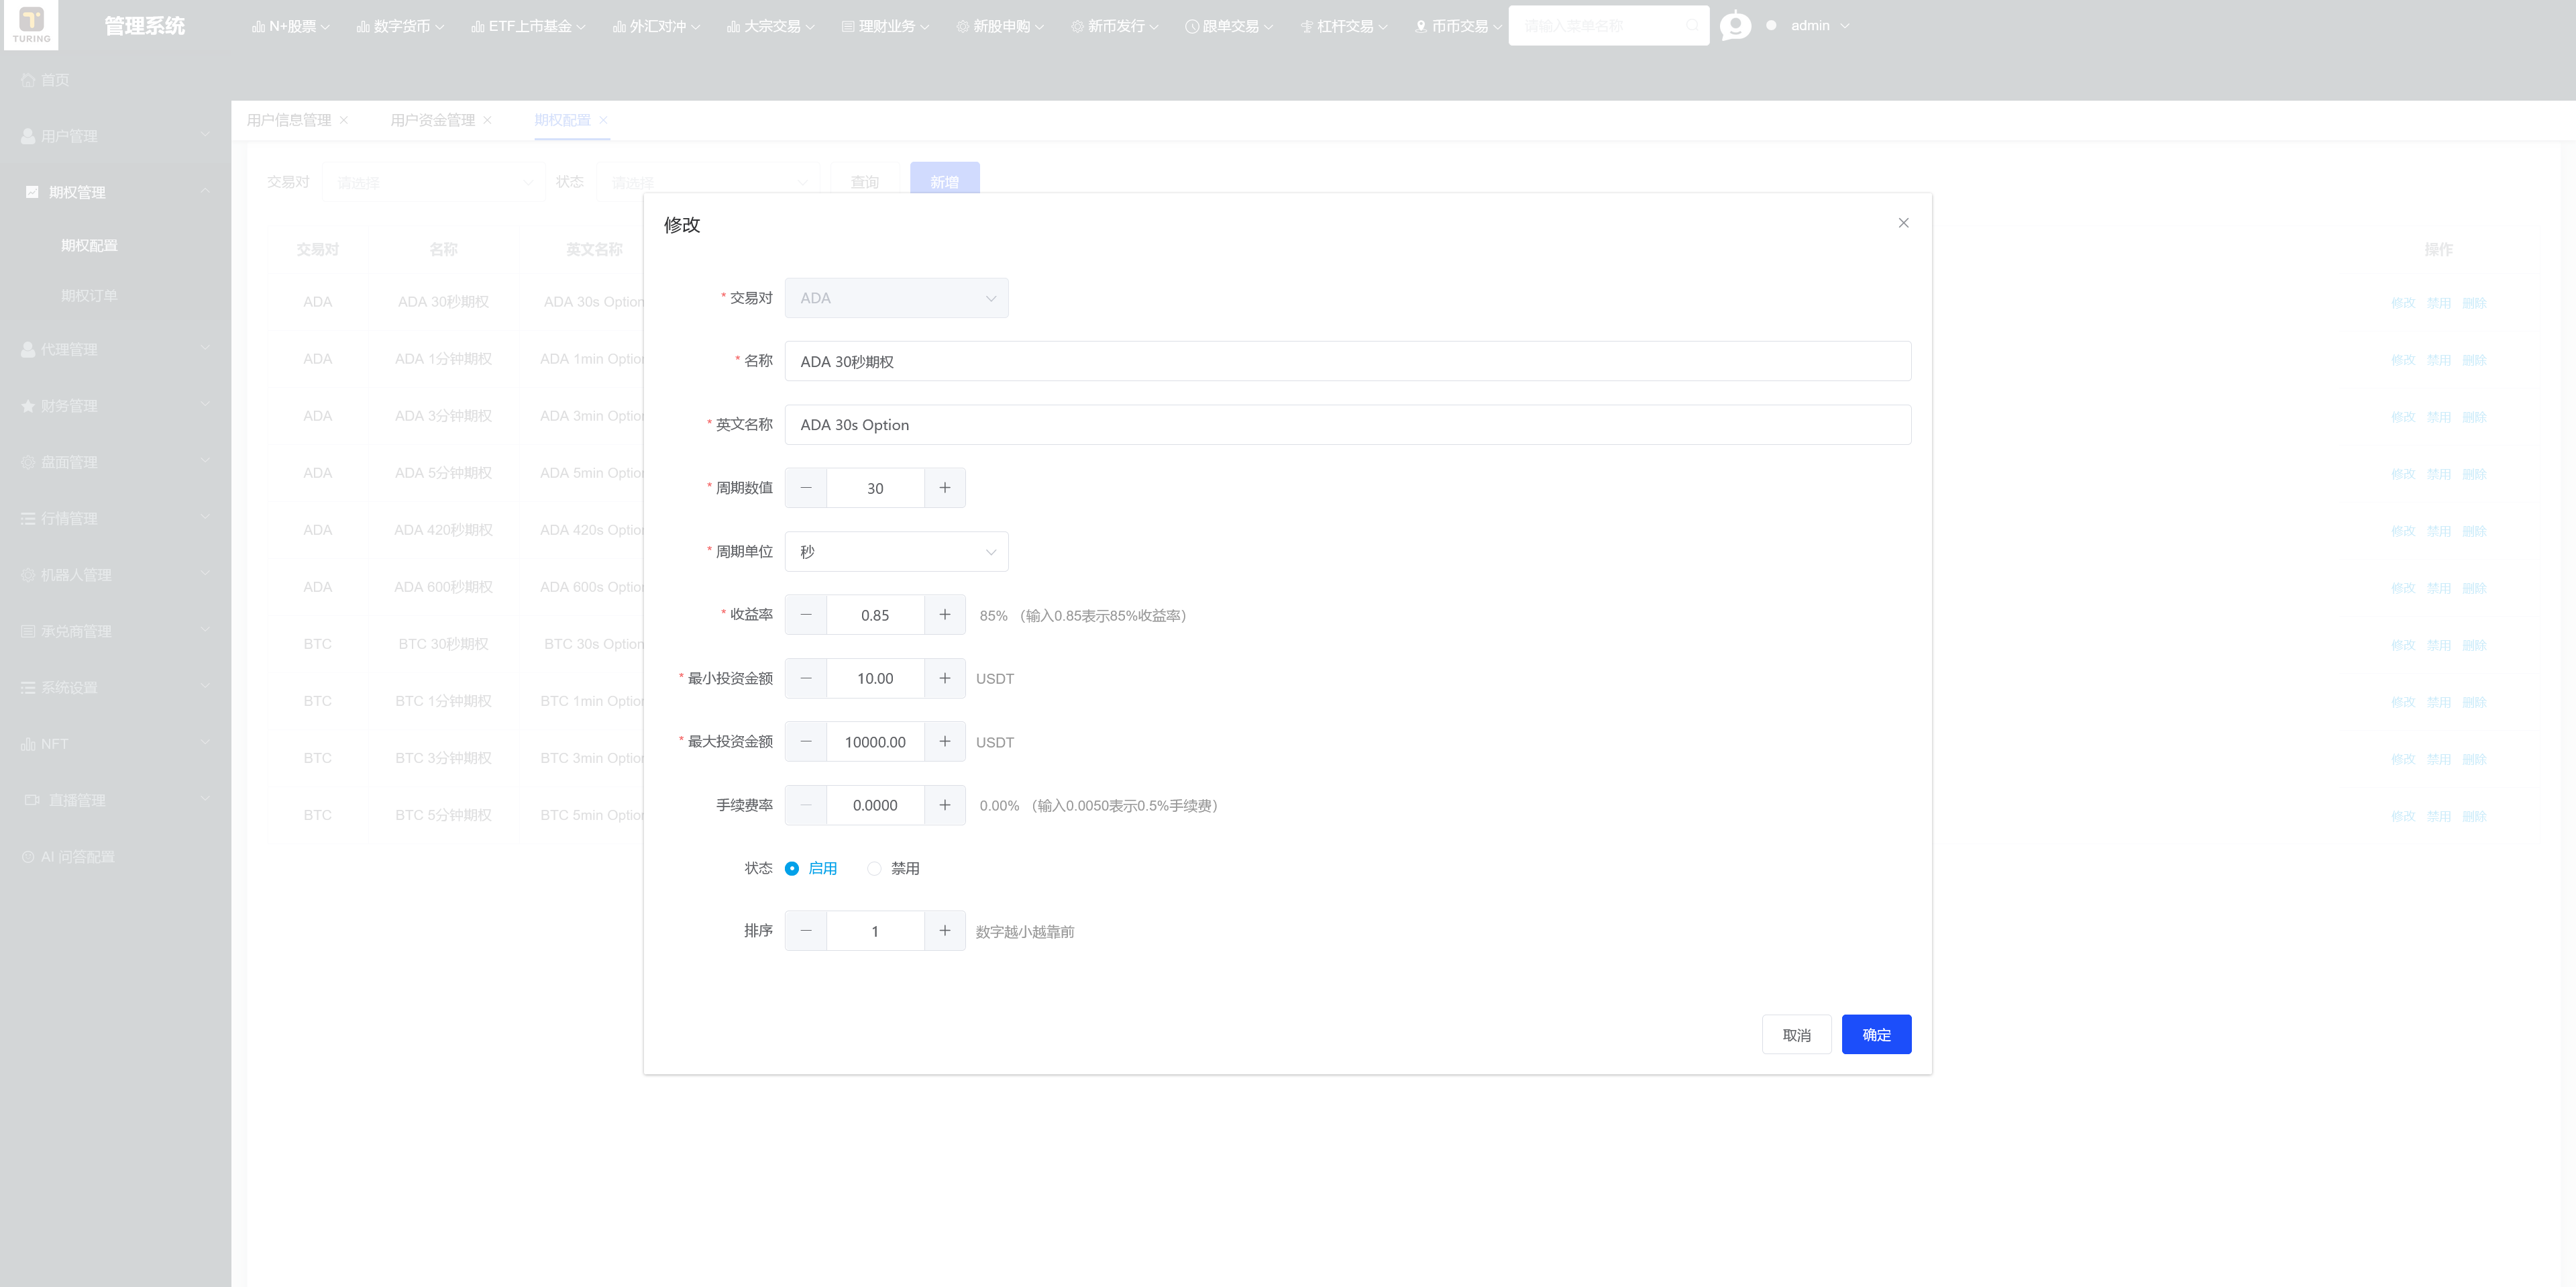
Task: Switch to 用户资金管理 tab
Action: pos(432,120)
